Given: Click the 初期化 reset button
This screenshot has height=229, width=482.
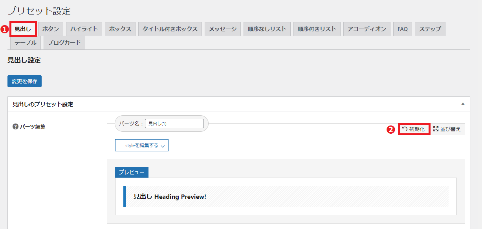Looking at the screenshot, I should pos(414,129).
